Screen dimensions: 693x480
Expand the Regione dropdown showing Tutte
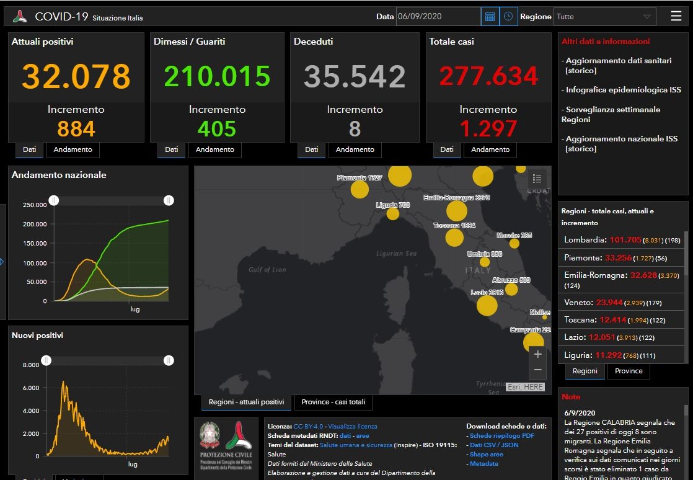pos(604,17)
